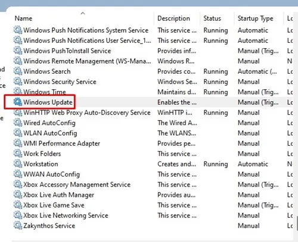
Task: Select the Windows Security Service gear icon
Action: (x=18, y=81)
